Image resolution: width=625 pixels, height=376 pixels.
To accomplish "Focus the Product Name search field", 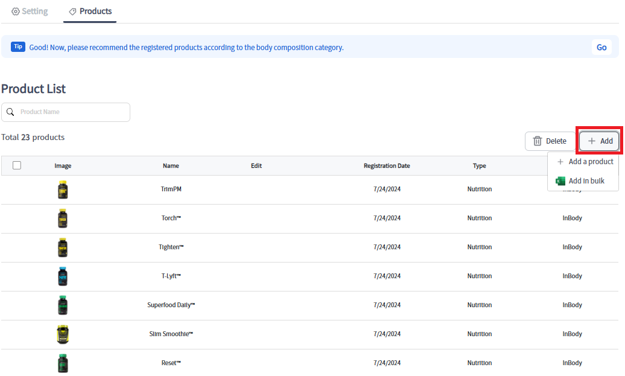I will point(66,112).
